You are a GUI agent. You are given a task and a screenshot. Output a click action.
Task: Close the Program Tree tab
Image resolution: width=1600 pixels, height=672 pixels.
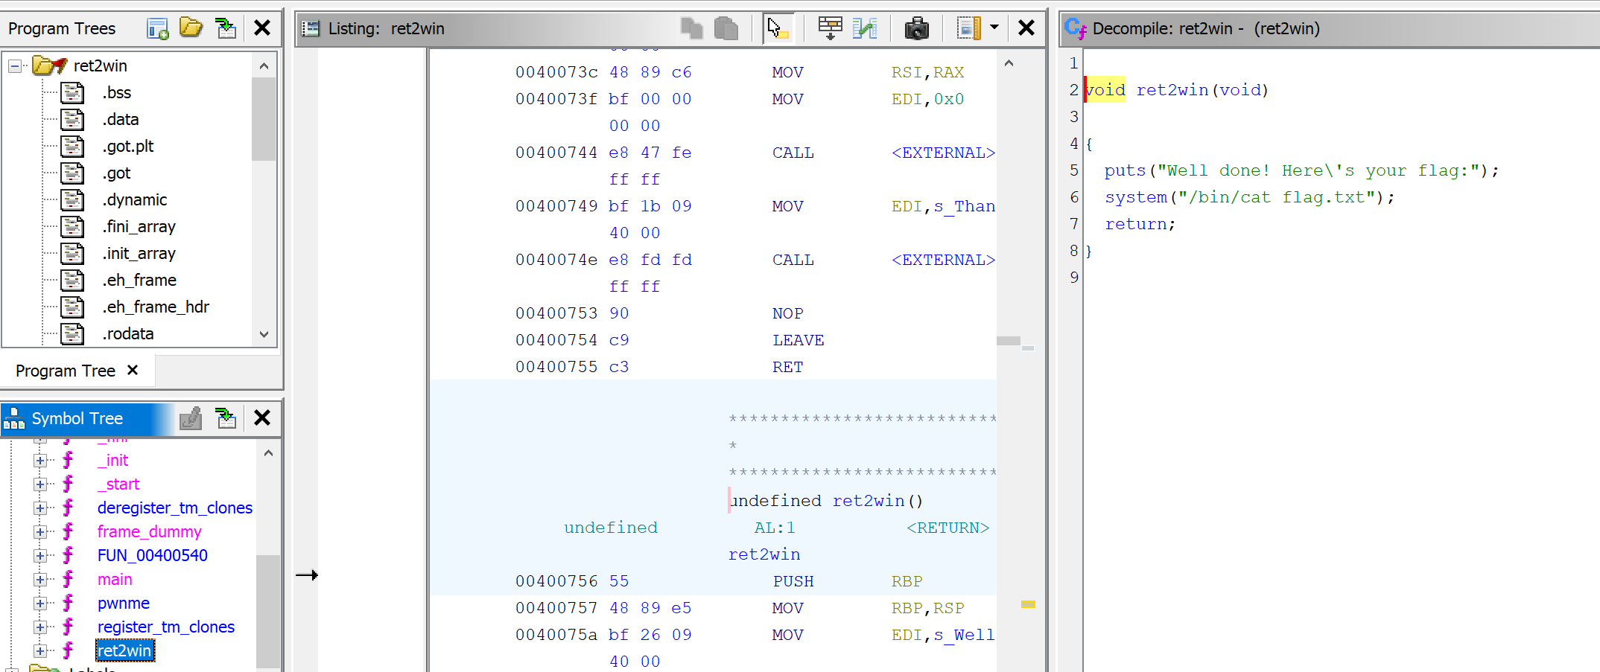133,370
